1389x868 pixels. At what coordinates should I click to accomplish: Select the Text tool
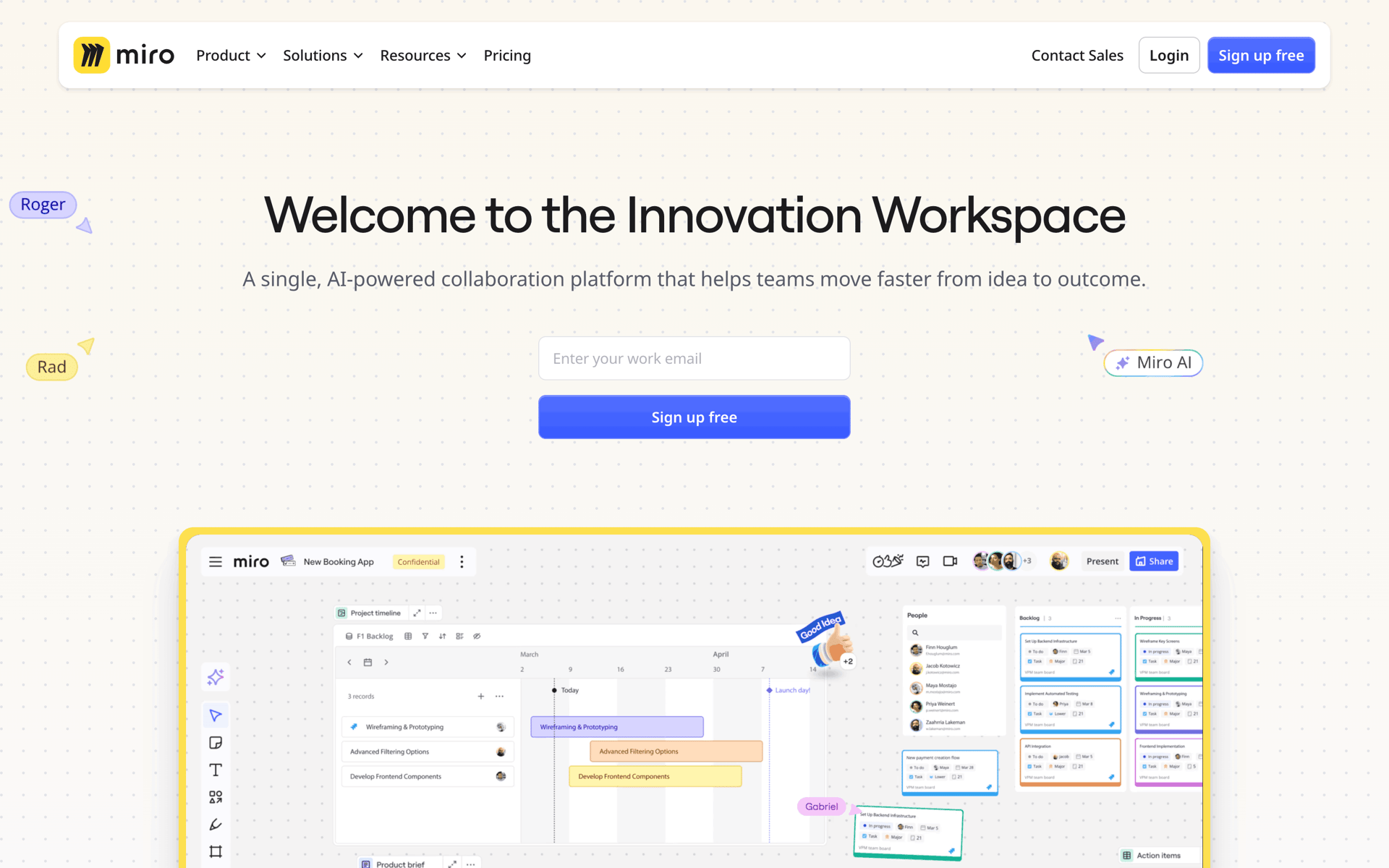click(x=216, y=770)
